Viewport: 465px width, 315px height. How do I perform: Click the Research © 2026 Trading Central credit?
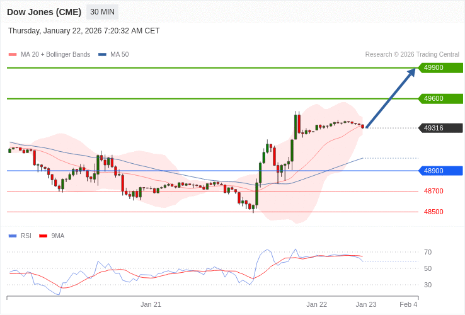pyautogui.click(x=412, y=55)
